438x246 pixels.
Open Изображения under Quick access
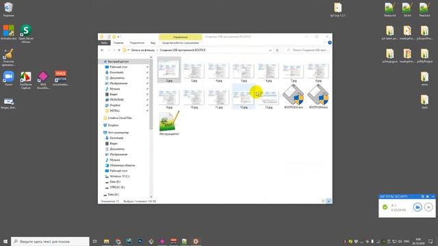pos(118,83)
